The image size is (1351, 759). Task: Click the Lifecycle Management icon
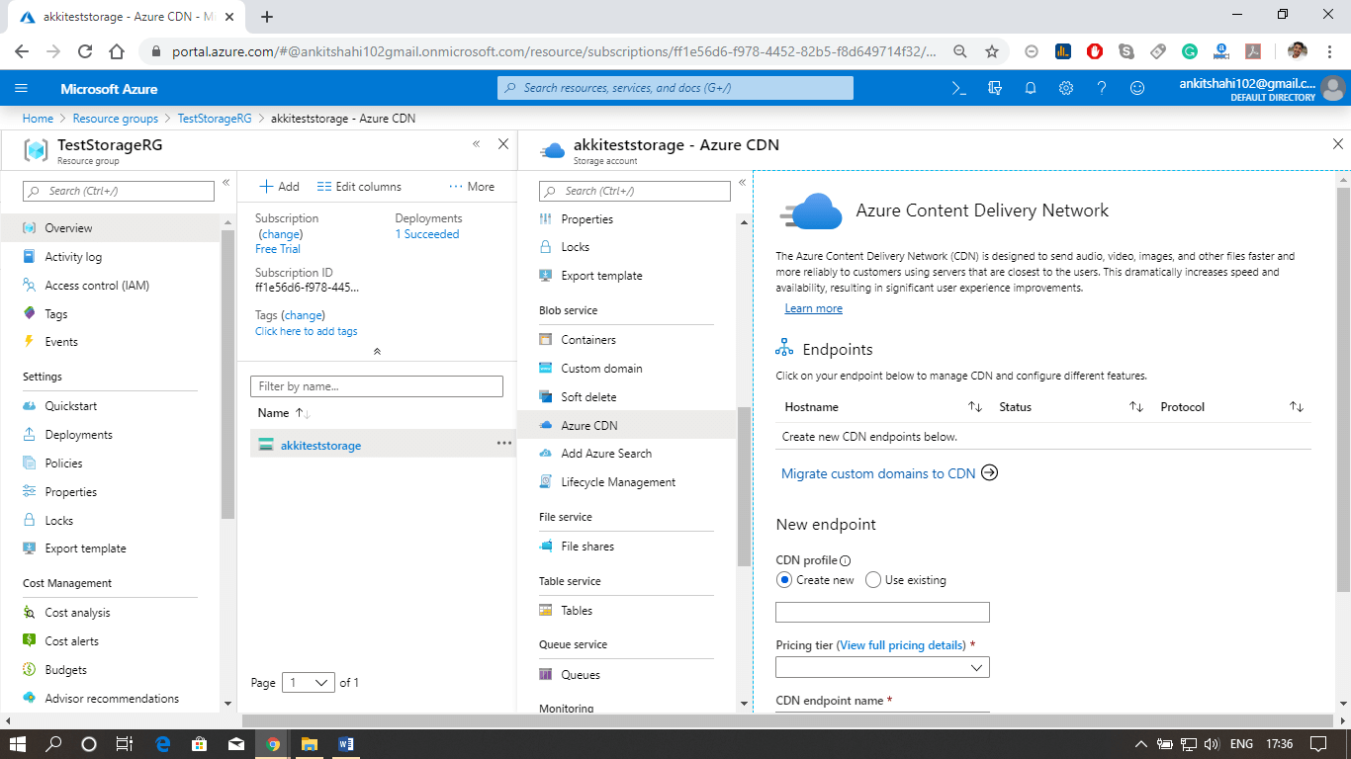[545, 482]
